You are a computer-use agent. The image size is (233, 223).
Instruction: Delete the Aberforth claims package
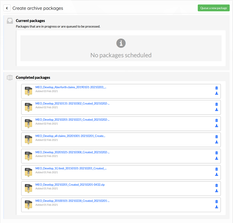tap(216, 88)
